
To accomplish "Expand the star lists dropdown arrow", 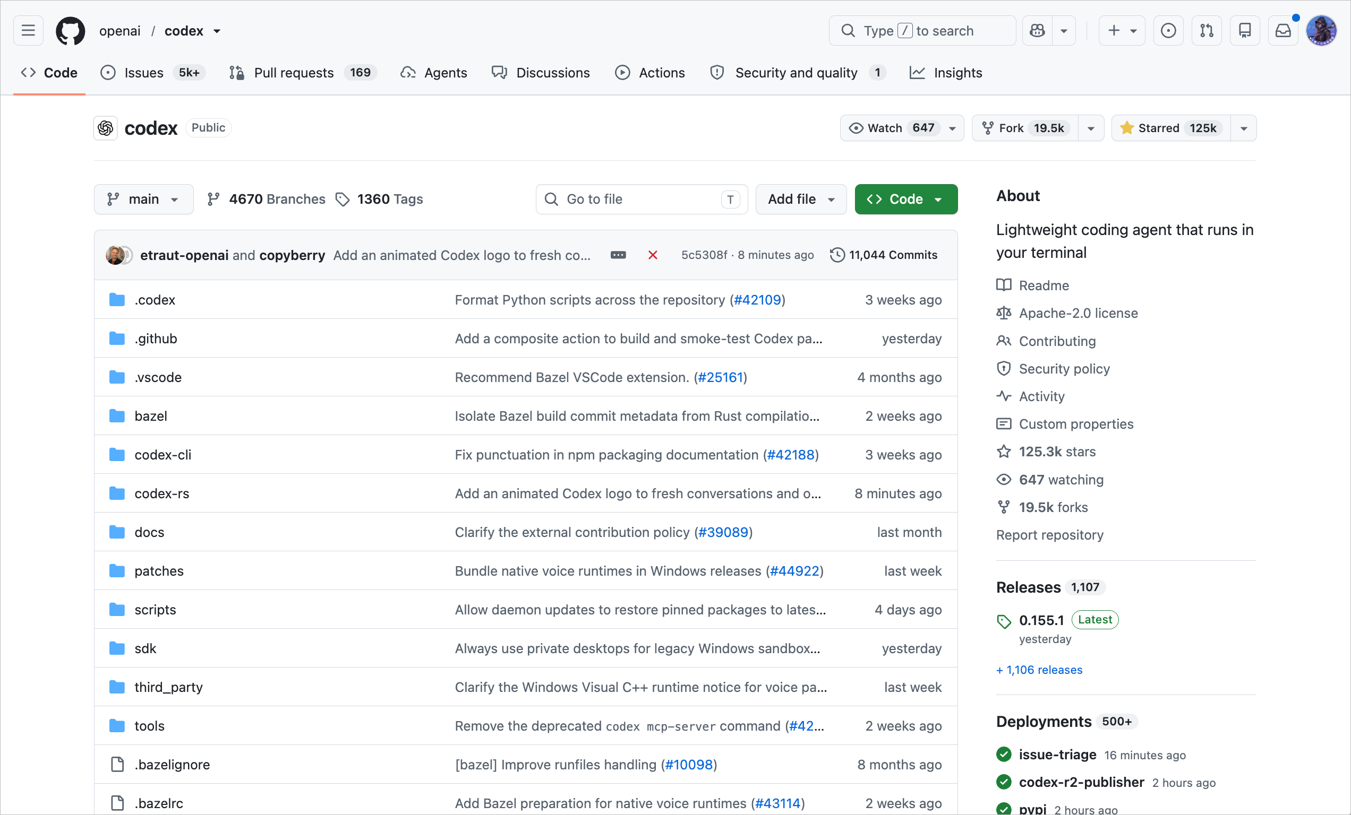I will click(x=1244, y=128).
